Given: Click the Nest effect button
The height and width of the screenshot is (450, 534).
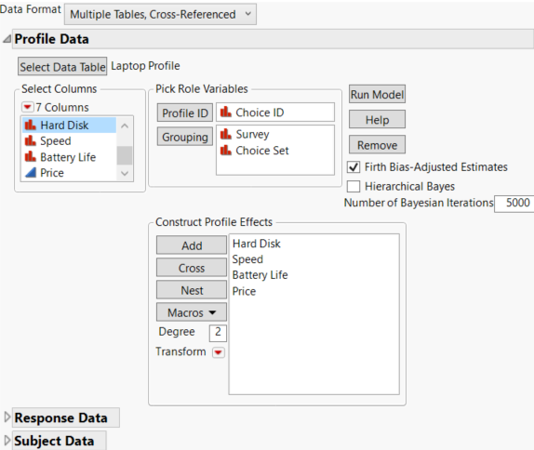Looking at the screenshot, I should (192, 290).
